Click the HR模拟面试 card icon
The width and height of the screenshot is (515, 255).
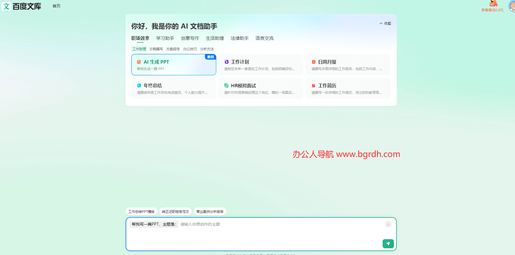[226, 86]
